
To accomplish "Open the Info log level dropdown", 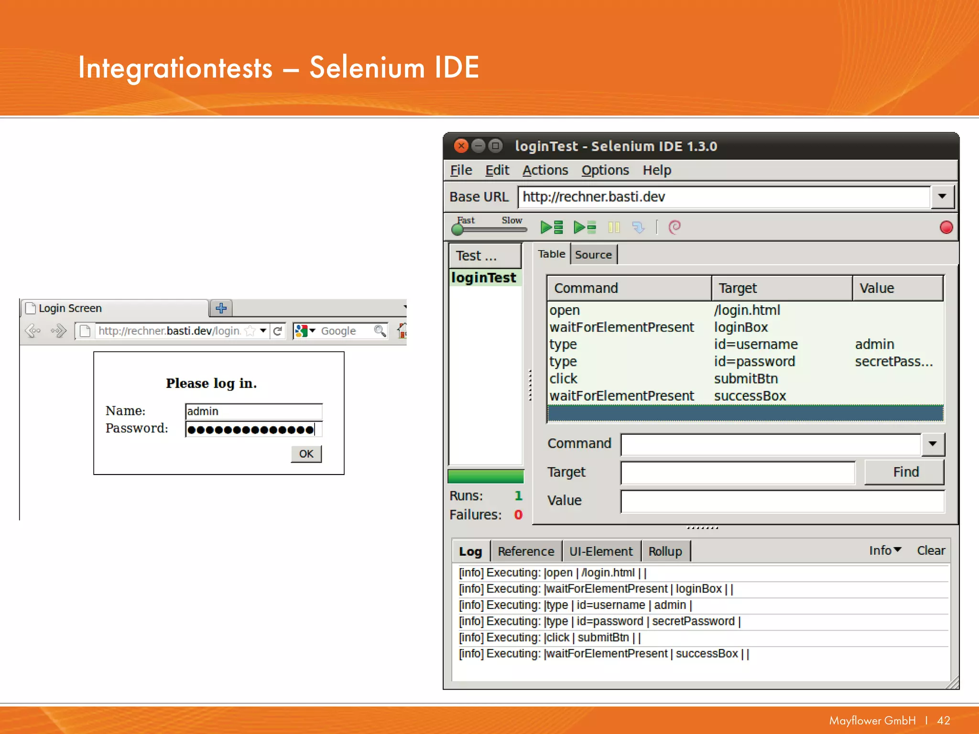I will 885,550.
